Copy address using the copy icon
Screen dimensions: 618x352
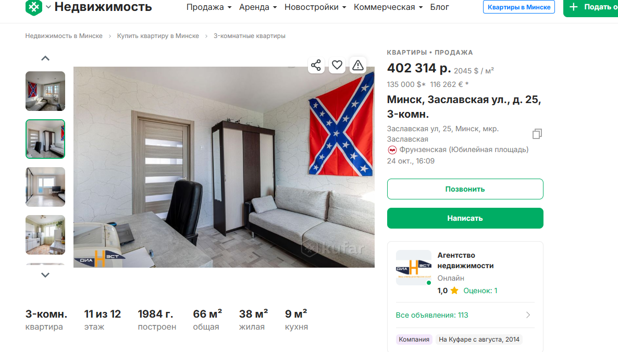(537, 134)
